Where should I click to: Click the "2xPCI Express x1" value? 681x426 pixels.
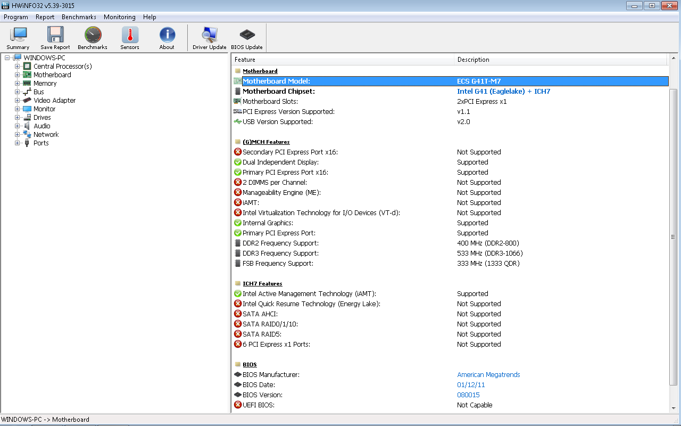(x=482, y=101)
